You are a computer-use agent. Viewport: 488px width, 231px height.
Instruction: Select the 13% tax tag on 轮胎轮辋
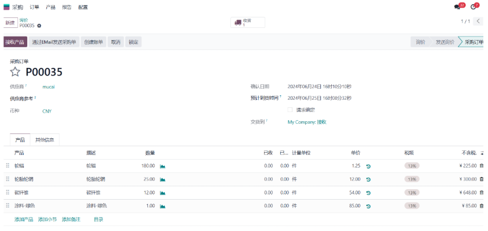tap(412, 179)
